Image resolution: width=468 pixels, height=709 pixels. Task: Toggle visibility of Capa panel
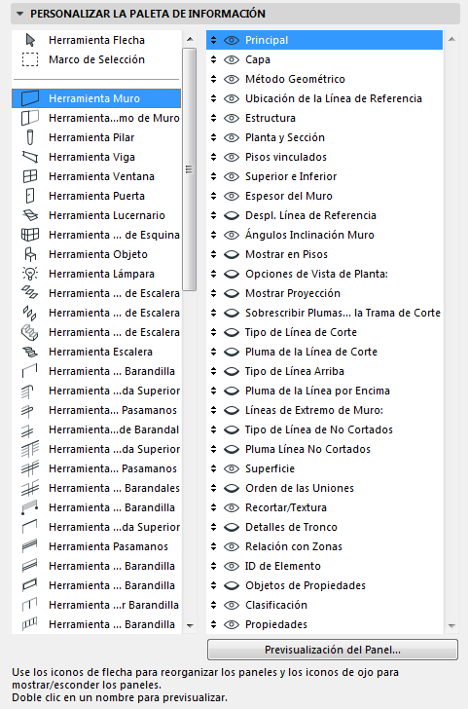click(x=232, y=59)
